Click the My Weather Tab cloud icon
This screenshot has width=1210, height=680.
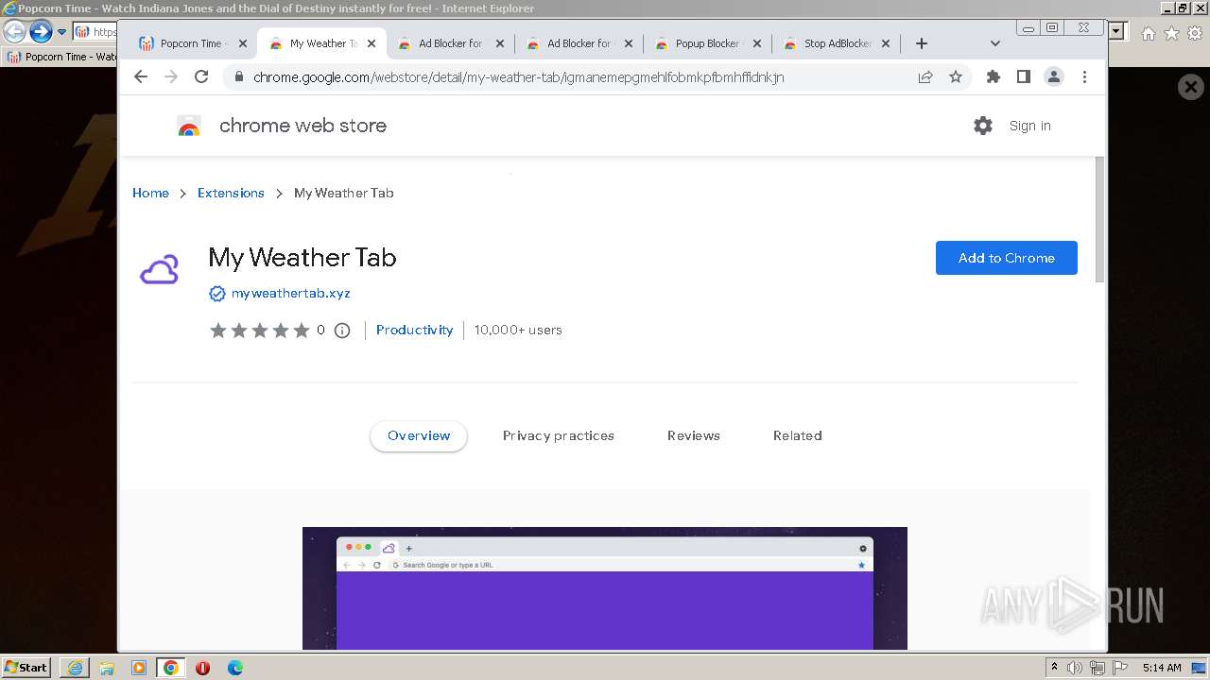(159, 270)
